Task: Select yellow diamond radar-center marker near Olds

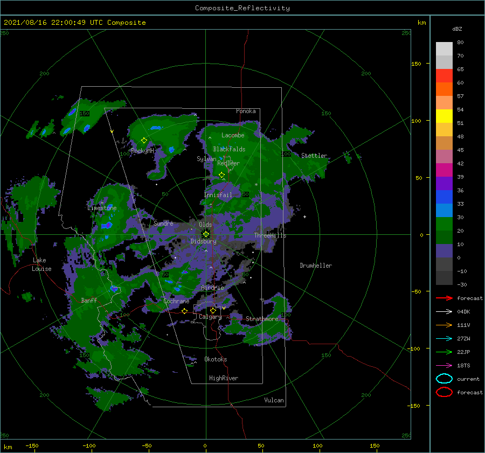Action: [206, 234]
